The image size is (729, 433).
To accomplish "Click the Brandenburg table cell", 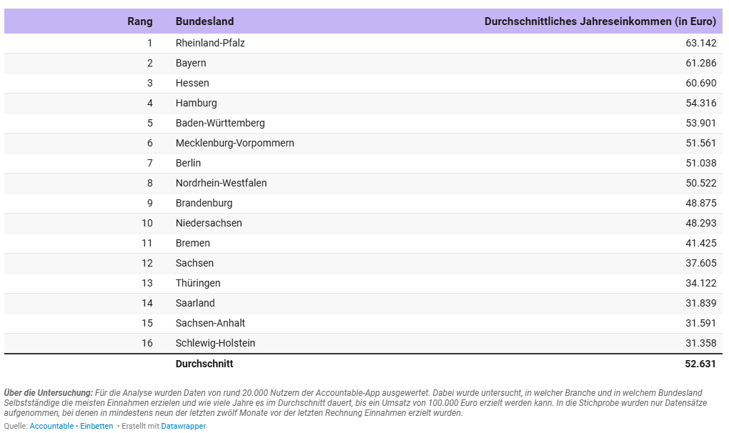I will coord(204,203).
